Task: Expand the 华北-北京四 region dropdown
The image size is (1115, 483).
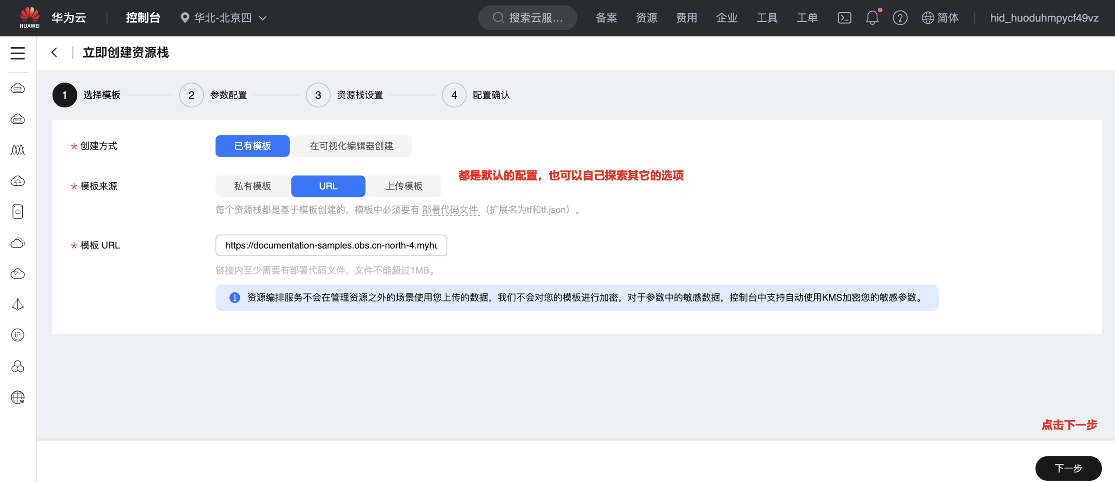Action: pyautogui.click(x=224, y=18)
